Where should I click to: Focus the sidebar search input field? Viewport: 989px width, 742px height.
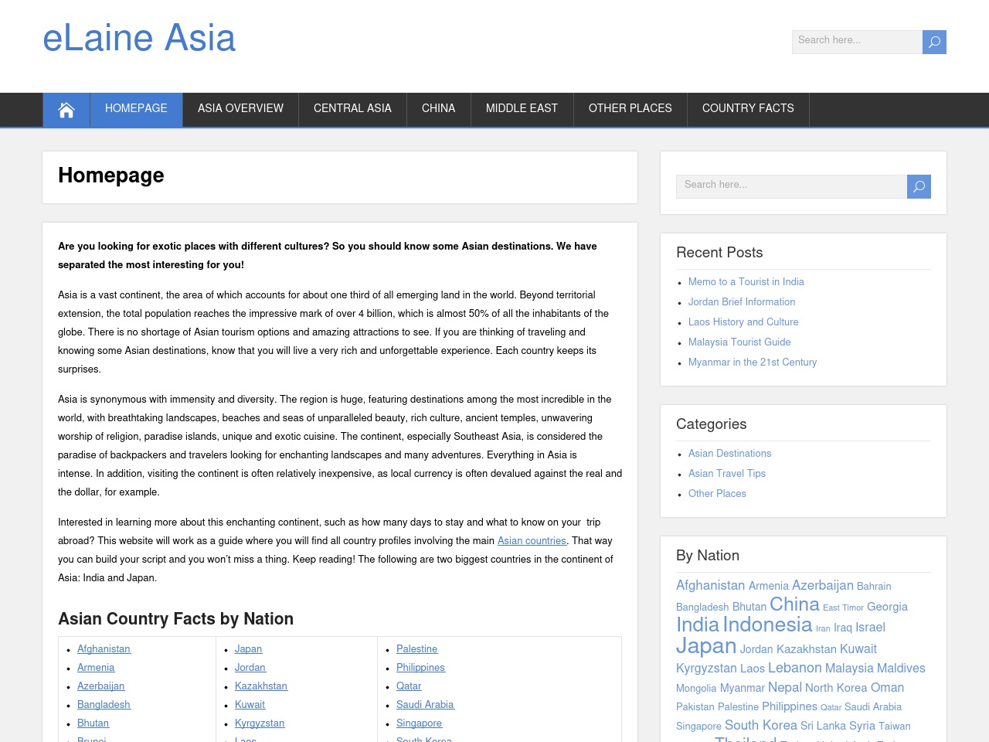click(x=791, y=186)
